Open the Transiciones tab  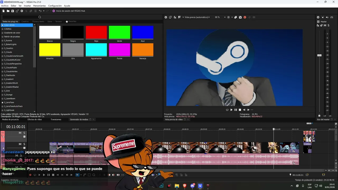tap(56, 120)
